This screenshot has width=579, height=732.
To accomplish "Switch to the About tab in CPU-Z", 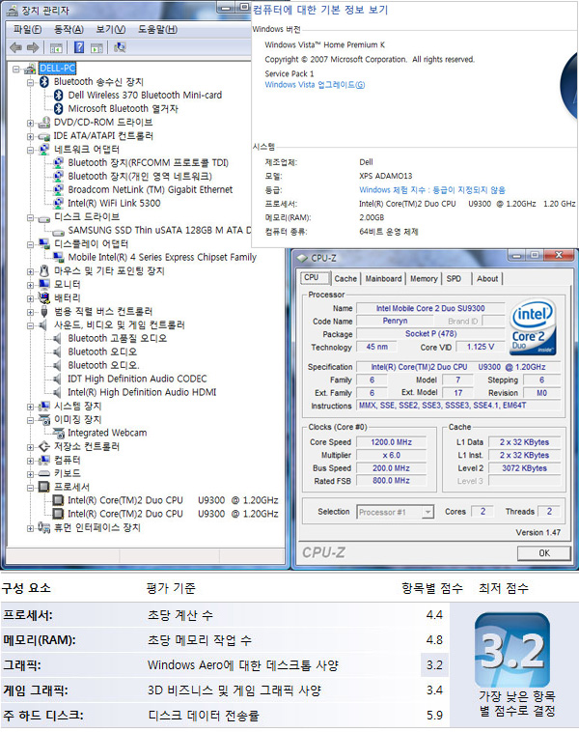I will tap(487, 279).
